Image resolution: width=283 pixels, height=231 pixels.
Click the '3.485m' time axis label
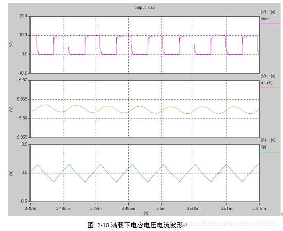63,208
